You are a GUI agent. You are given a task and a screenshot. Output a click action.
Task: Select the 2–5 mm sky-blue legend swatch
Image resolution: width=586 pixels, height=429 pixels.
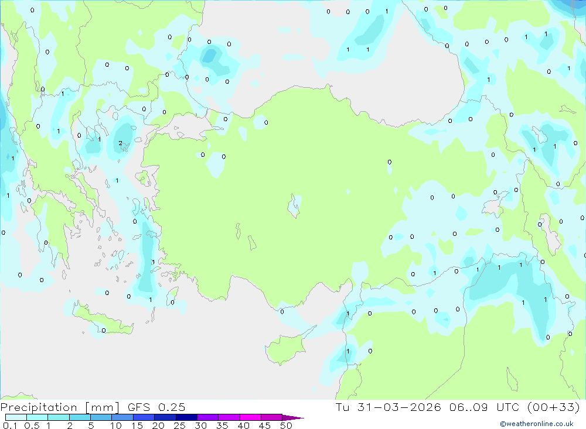point(80,417)
